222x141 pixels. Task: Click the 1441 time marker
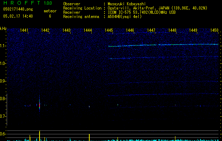(x=24, y=31)
